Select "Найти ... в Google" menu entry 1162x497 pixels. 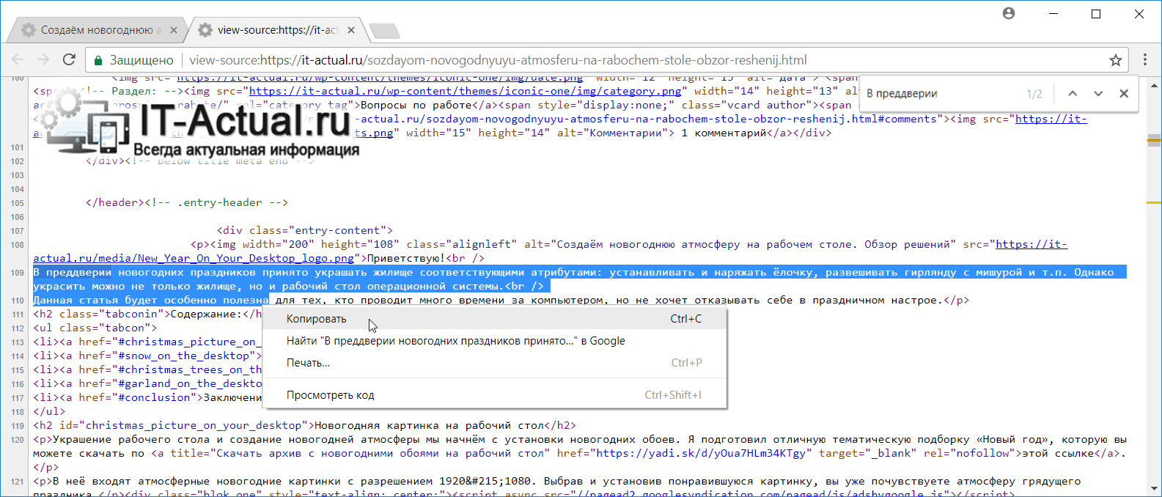[455, 341]
